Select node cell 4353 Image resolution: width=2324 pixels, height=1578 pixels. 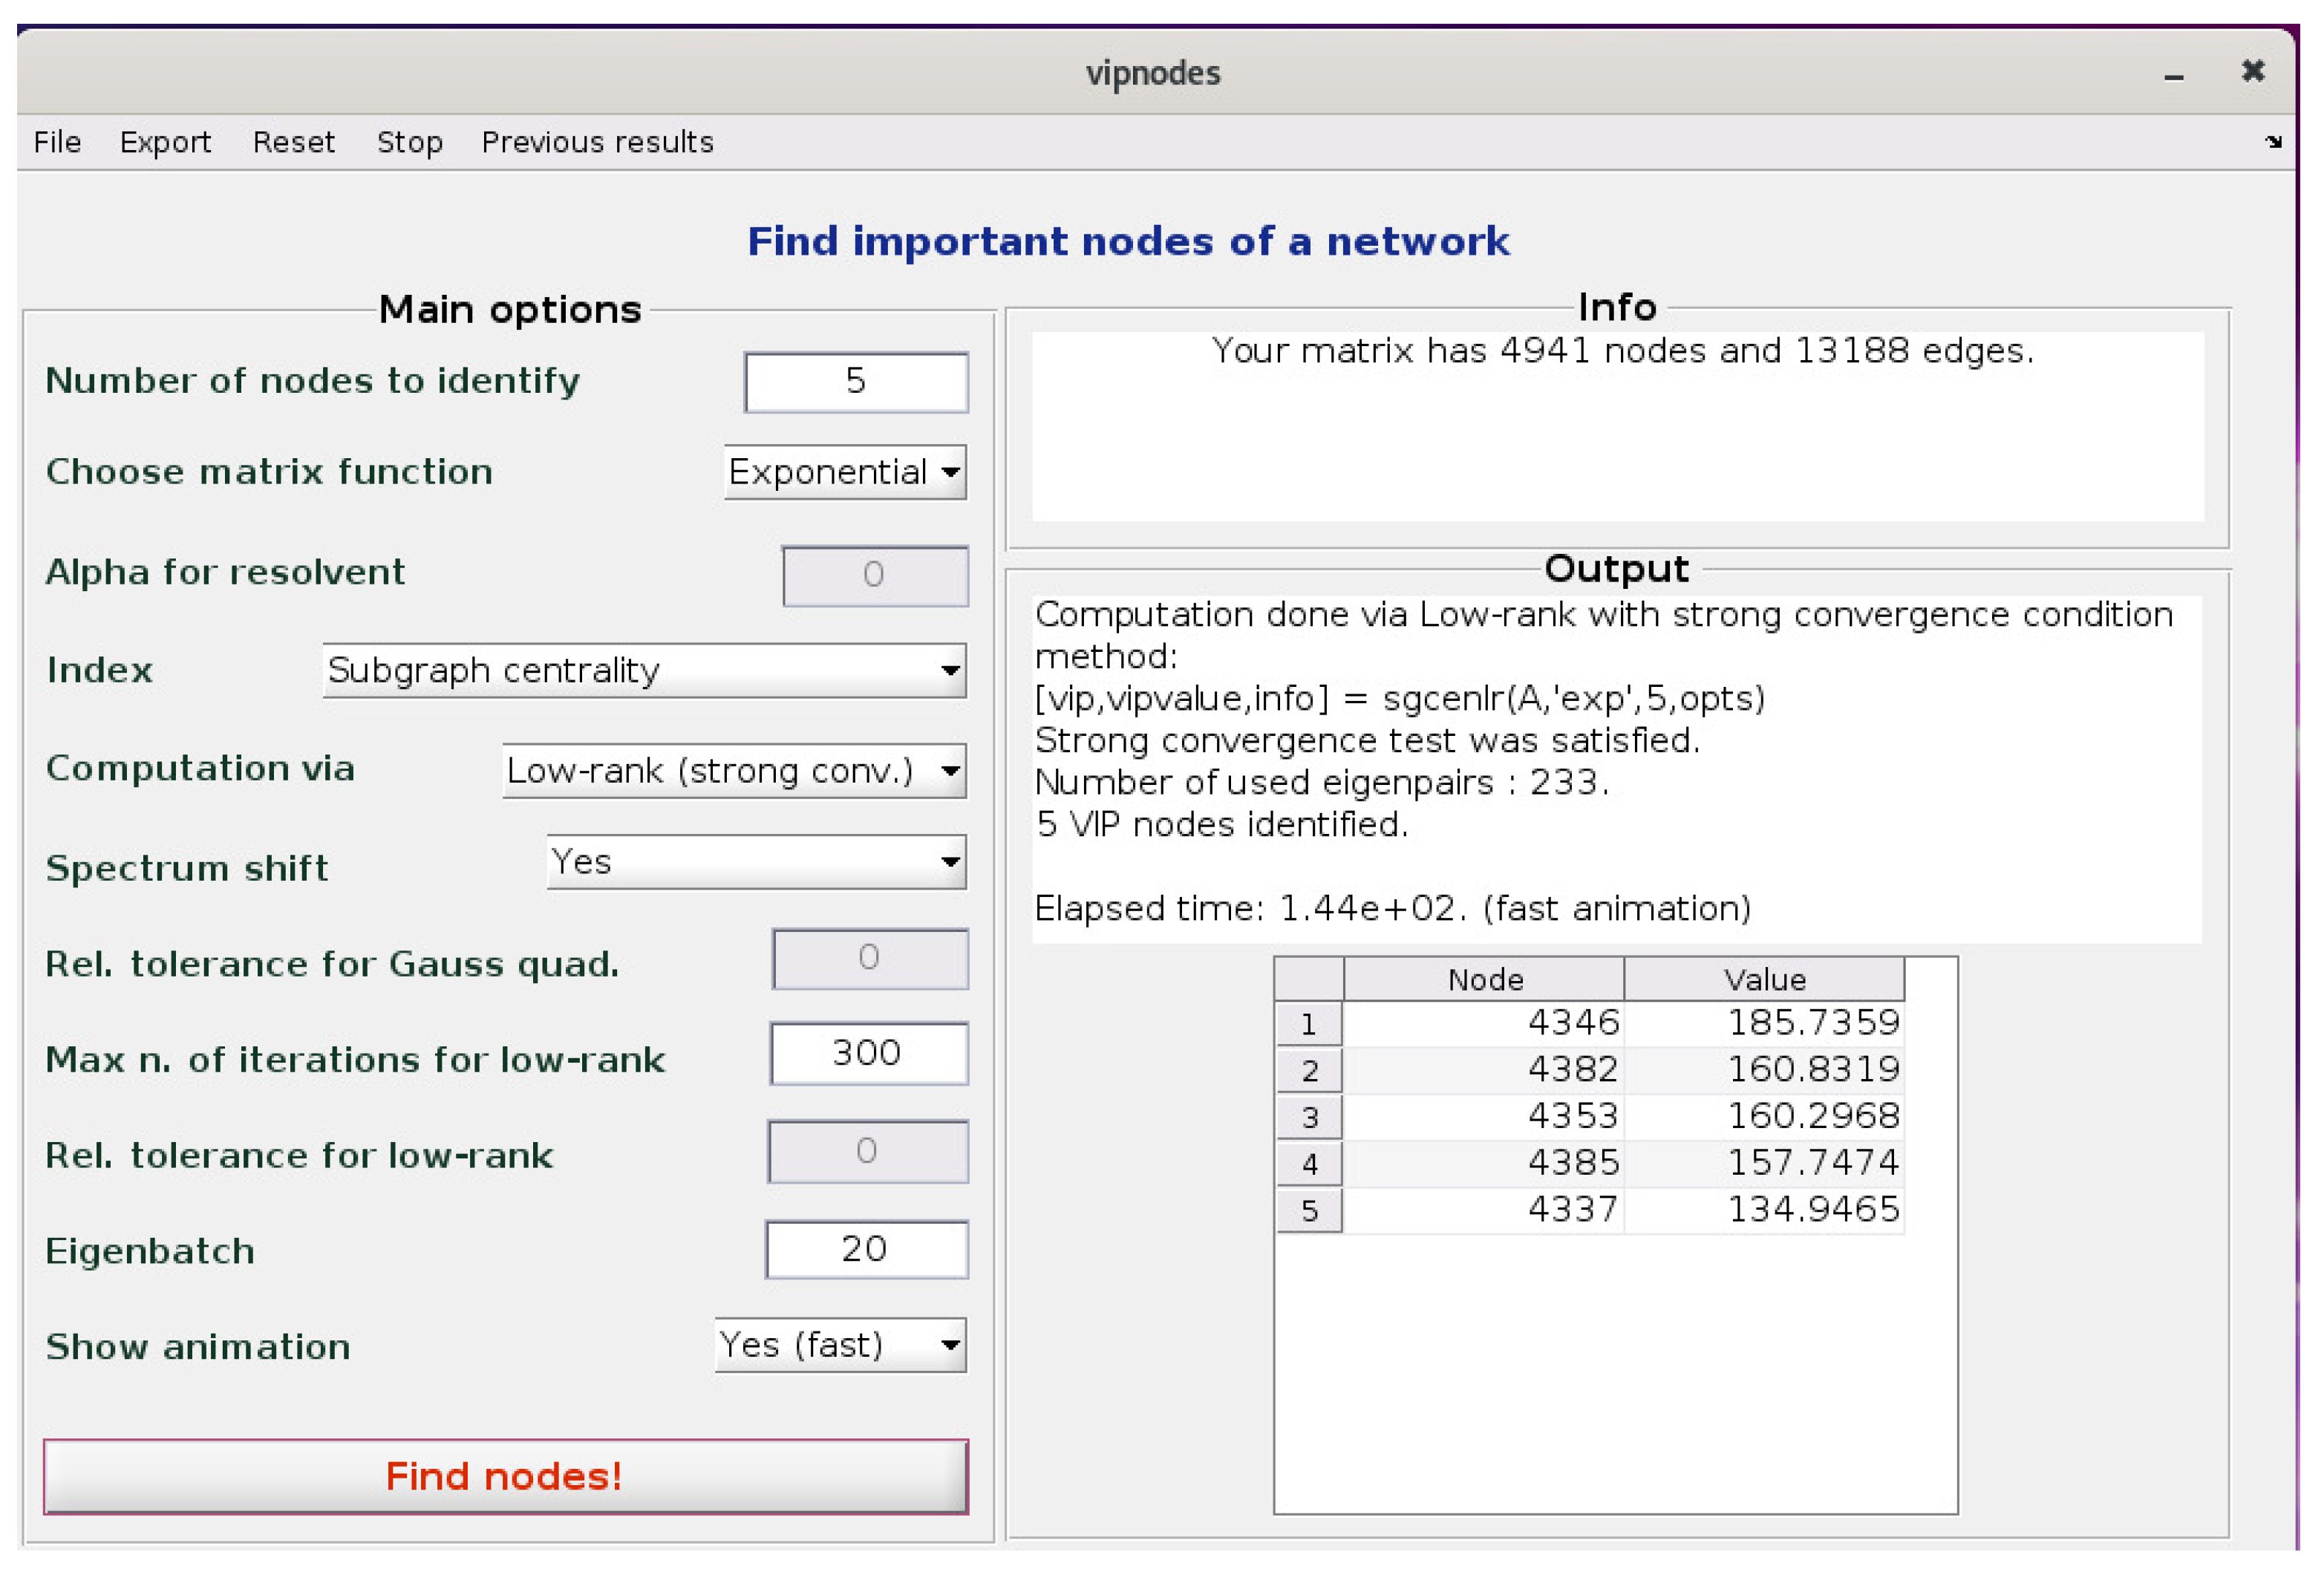[1484, 1117]
